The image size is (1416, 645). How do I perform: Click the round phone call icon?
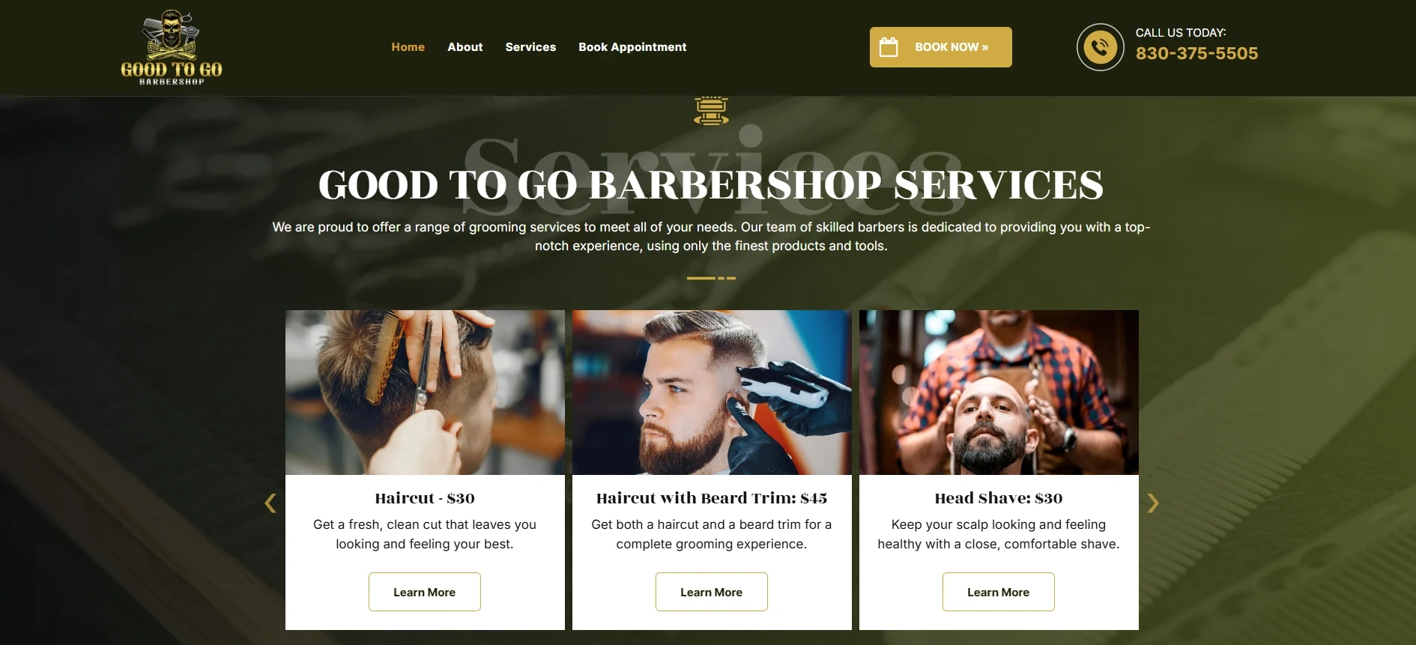tap(1100, 47)
